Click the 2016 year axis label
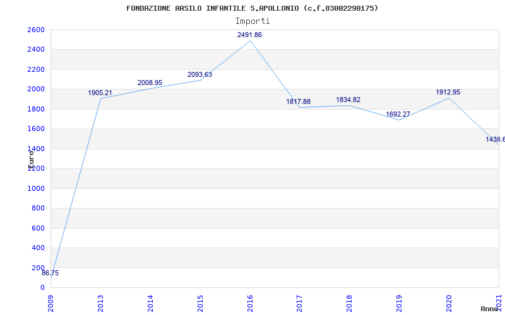 250,302
